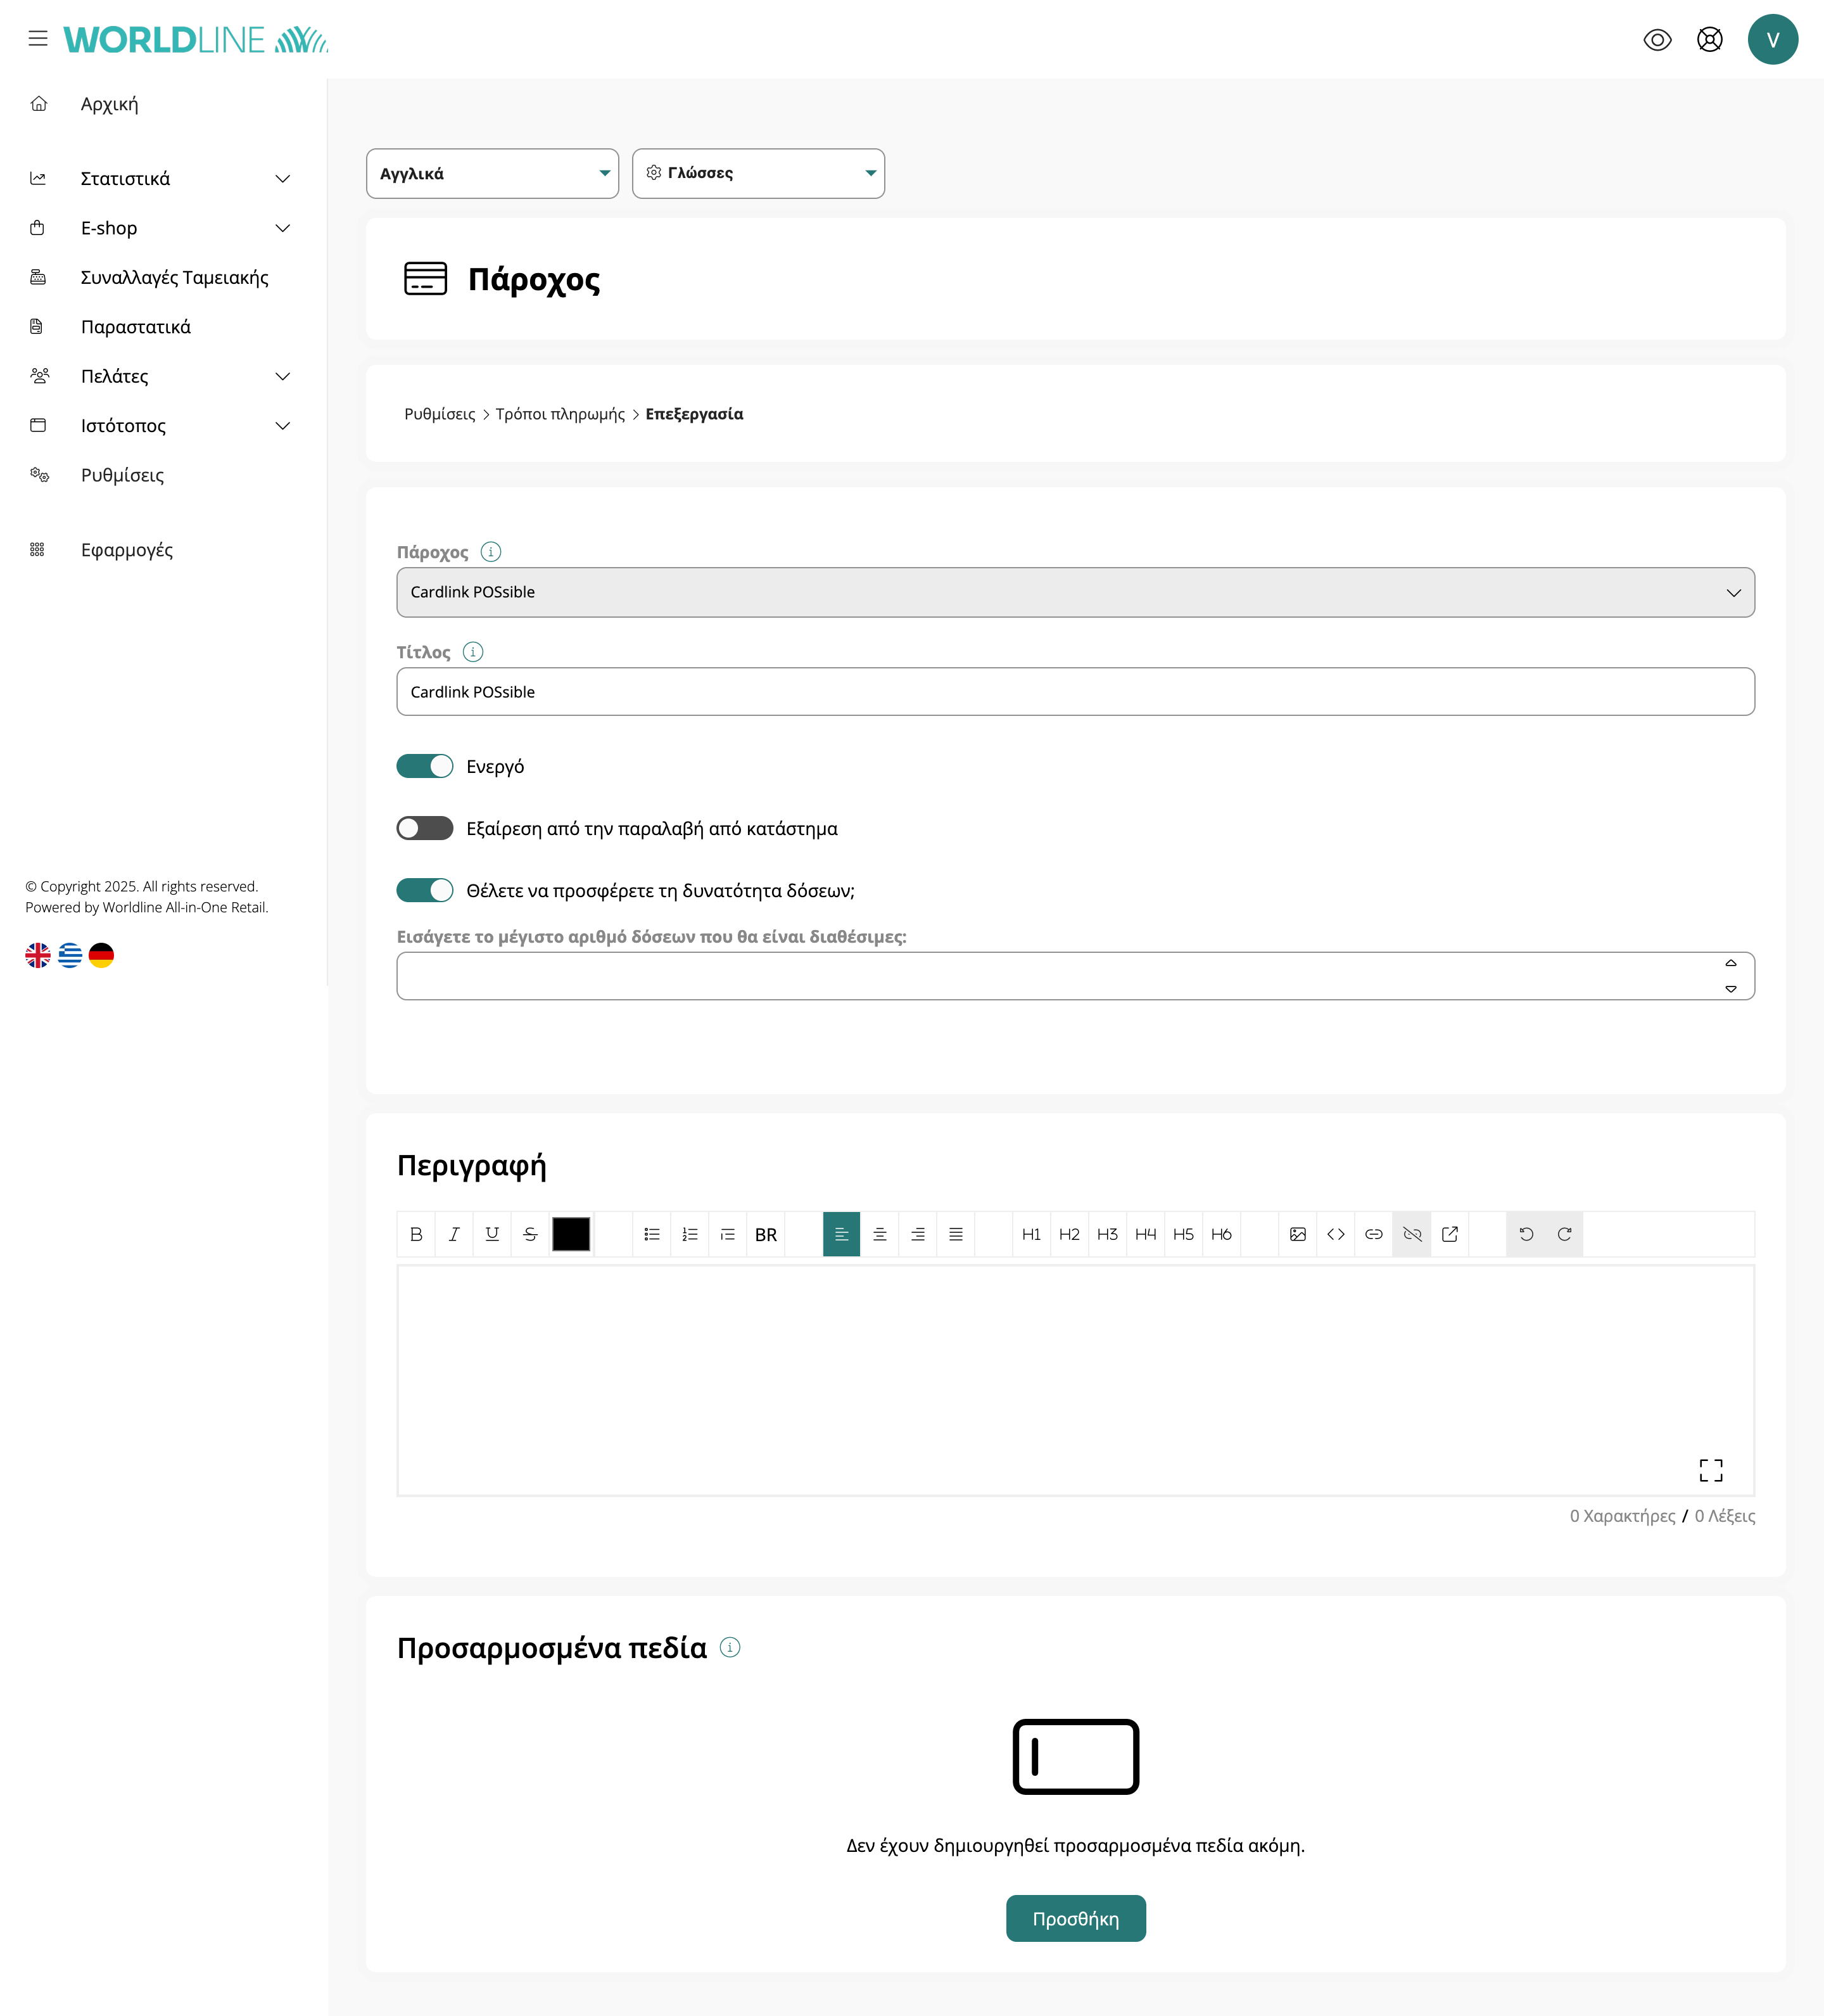Open the black text color swatch

click(x=571, y=1234)
